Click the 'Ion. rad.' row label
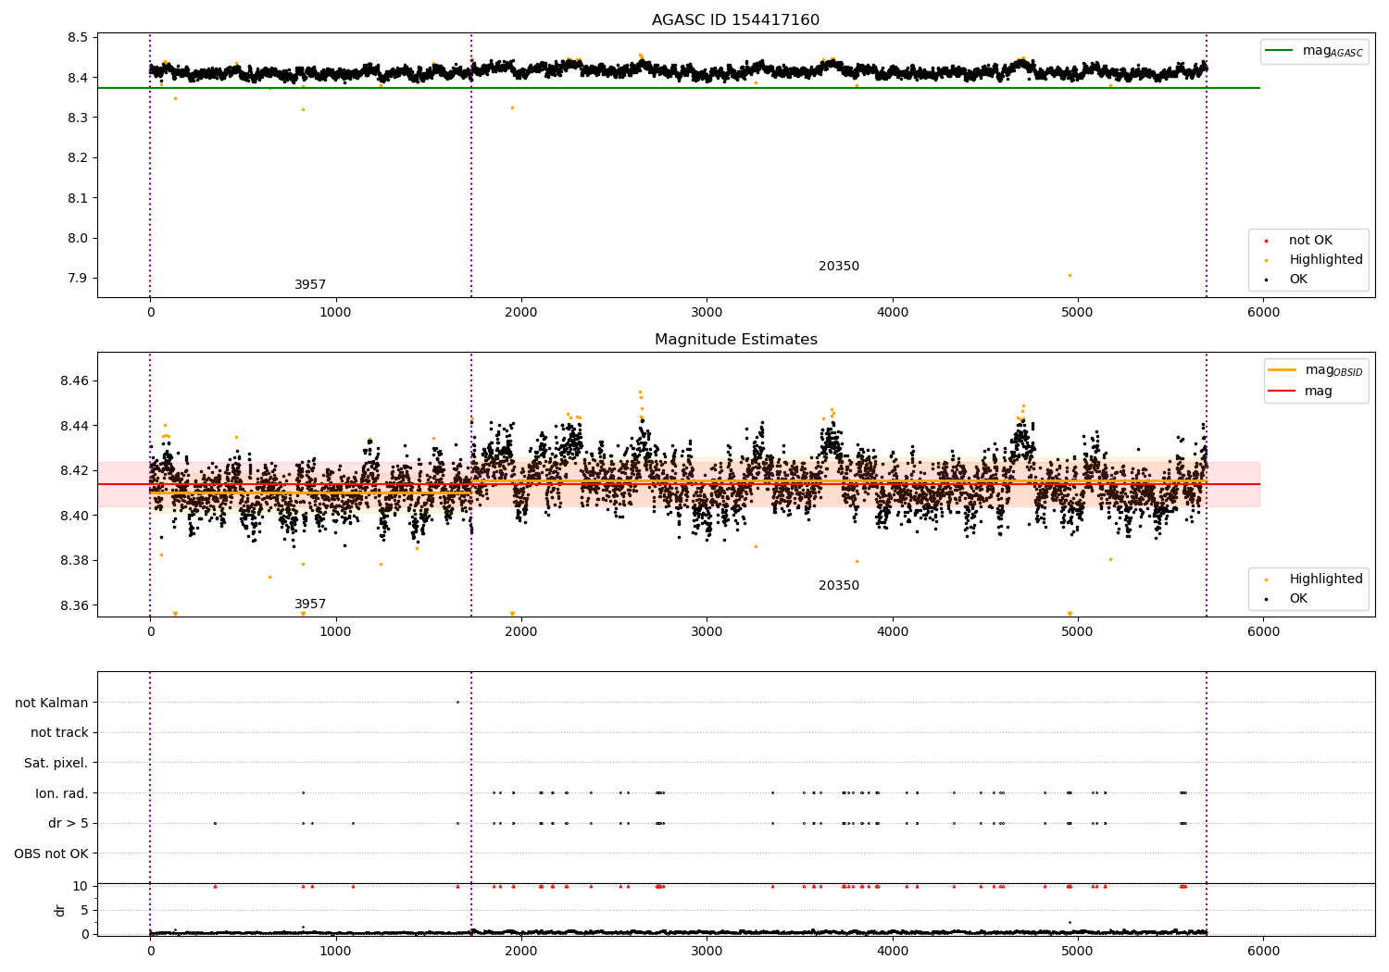The width and height of the screenshot is (1389, 972). [x=62, y=793]
